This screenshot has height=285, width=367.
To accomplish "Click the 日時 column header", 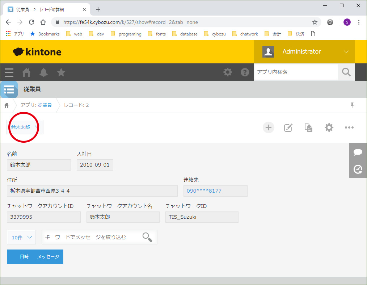I will 24,257.
